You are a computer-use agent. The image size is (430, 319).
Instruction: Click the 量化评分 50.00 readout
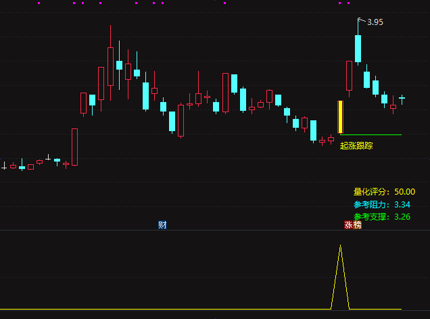click(384, 191)
